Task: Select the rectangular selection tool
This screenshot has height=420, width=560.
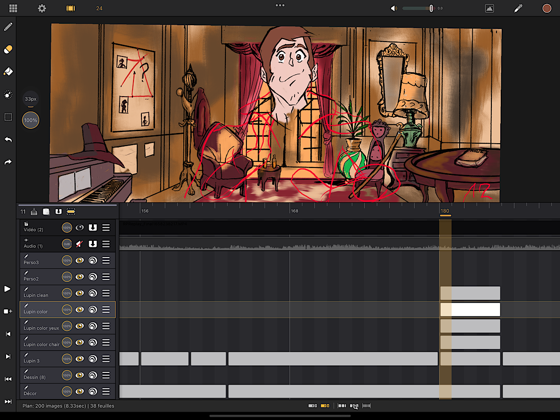Action: tap(8, 117)
